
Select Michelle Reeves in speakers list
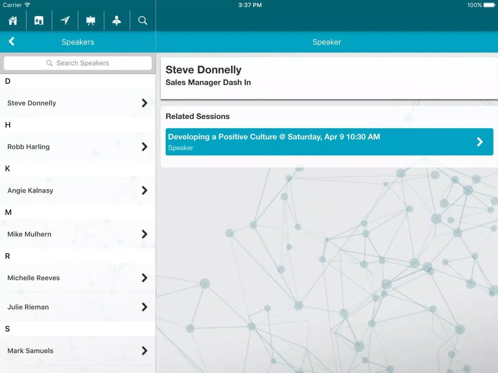[x=78, y=278]
